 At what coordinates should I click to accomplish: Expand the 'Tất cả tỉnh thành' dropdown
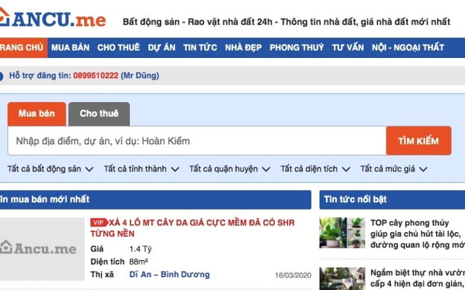pyautogui.click(x=141, y=169)
